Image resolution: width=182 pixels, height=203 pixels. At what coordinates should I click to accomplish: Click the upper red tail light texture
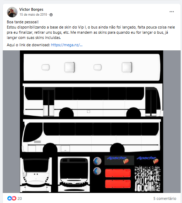pyautogui.click(x=118, y=173)
